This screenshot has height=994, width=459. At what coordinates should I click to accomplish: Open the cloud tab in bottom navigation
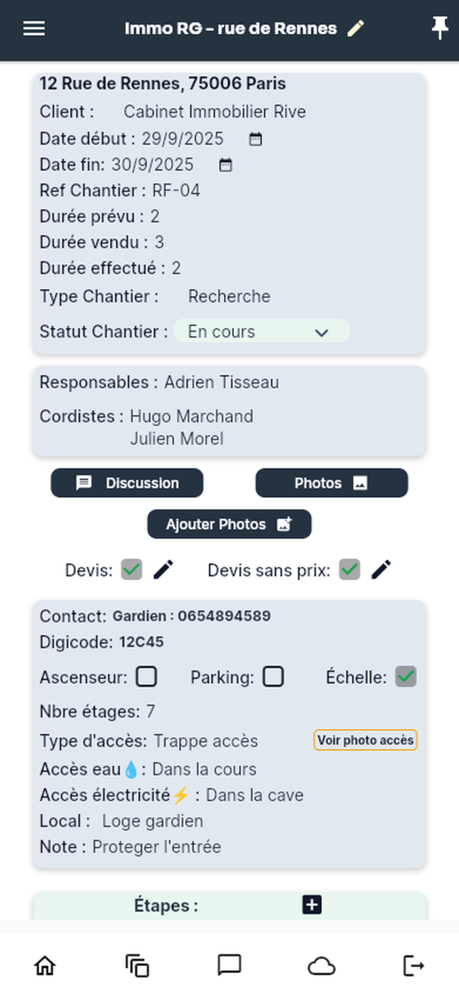pyautogui.click(x=321, y=965)
